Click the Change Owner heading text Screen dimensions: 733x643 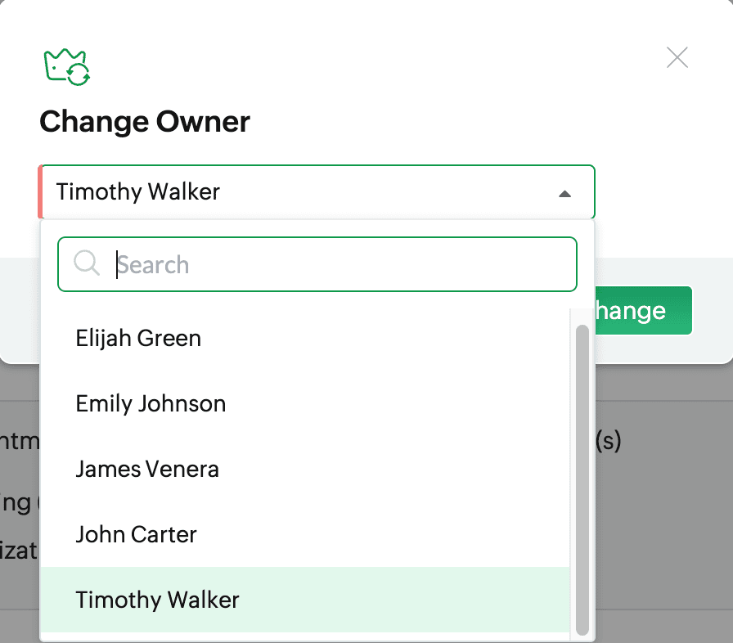(145, 122)
